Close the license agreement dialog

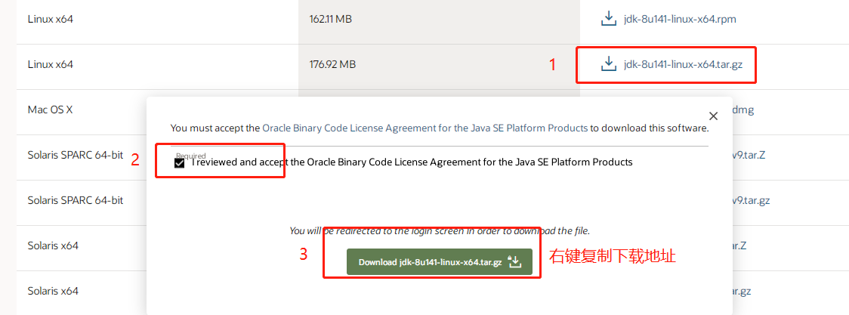point(713,116)
